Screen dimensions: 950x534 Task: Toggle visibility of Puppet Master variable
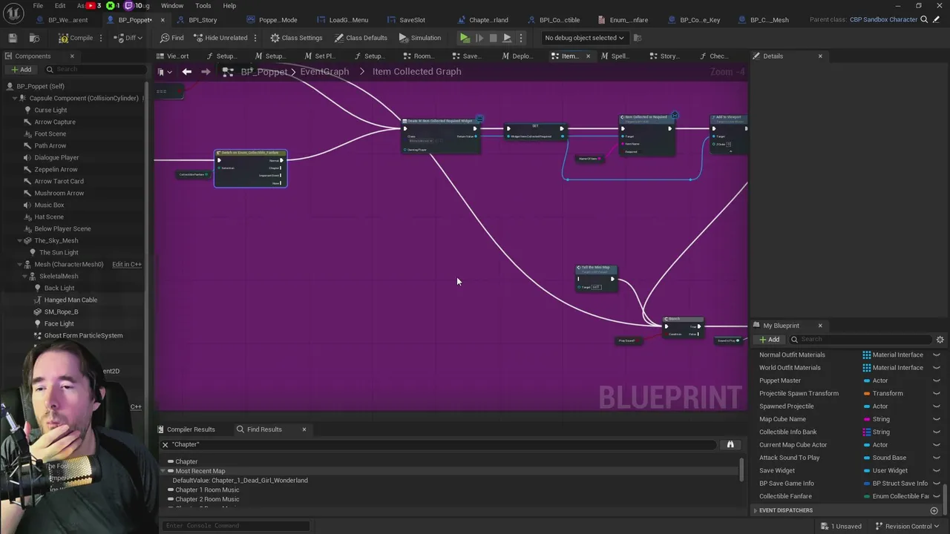point(937,380)
